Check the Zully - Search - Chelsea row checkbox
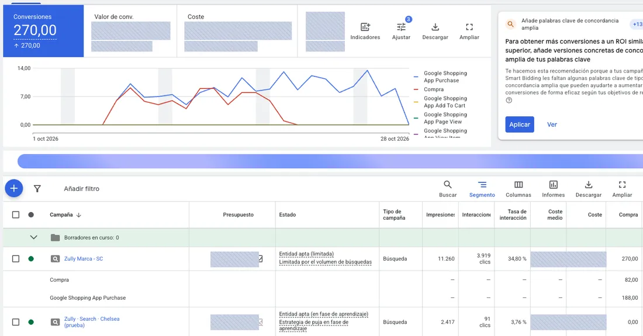Viewport: 643px width, 336px height. point(16,322)
